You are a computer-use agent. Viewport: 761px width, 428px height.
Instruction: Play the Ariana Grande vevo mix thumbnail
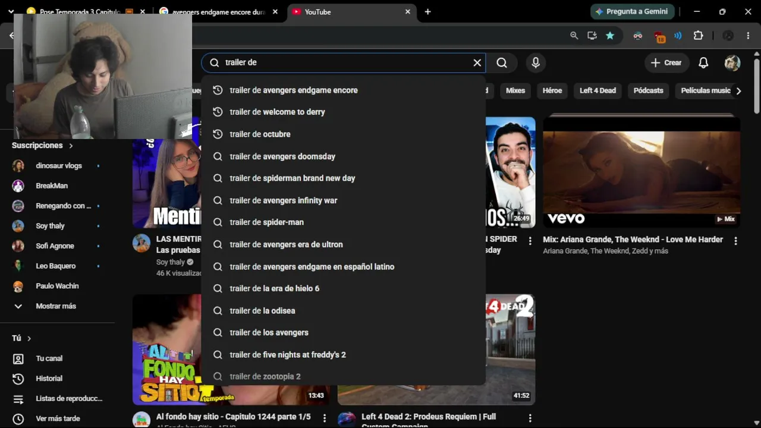641,172
